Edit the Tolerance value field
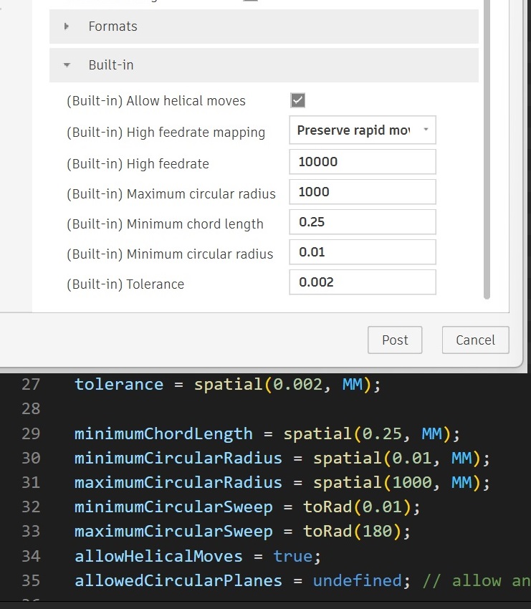 click(x=363, y=282)
